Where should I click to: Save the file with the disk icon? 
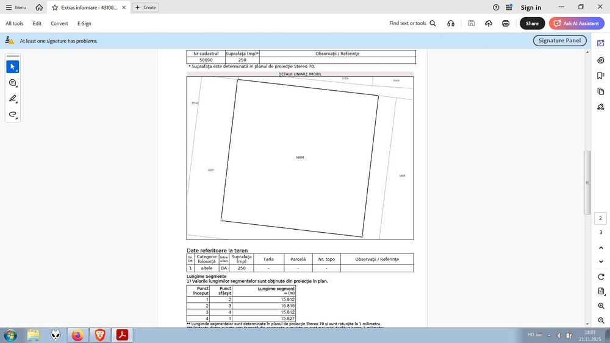pos(471,23)
